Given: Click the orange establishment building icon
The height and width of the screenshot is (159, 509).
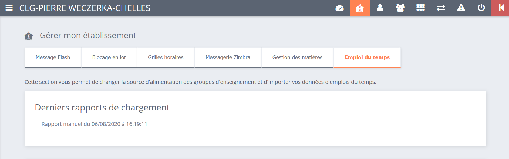Looking at the screenshot, I should click(360, 8).
